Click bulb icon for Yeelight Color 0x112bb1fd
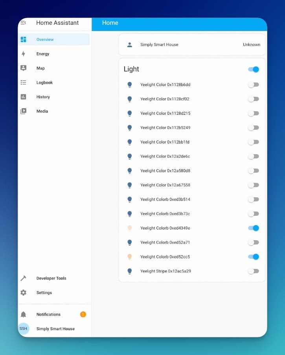285x355 pixels. tap(130, 142)
